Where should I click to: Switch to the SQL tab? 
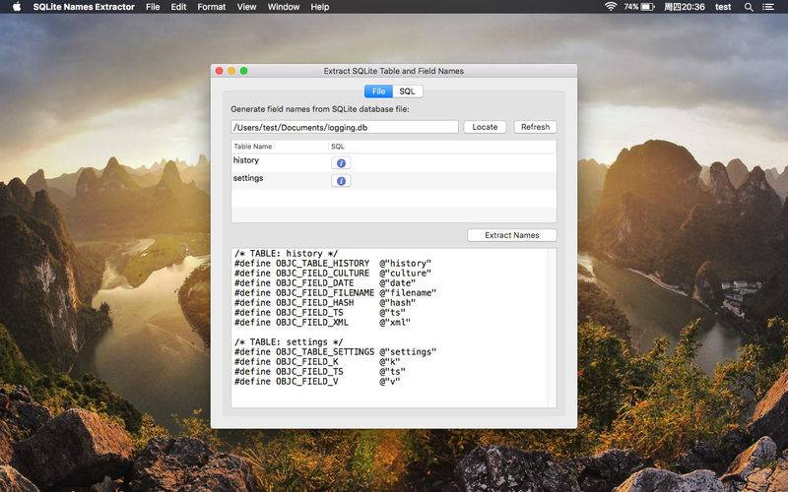point(408,92)
